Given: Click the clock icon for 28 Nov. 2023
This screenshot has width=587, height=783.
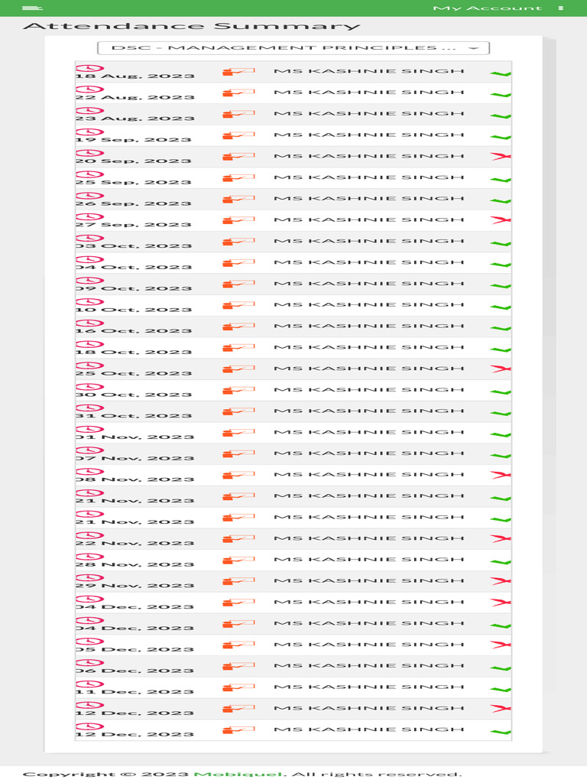Looking at the screenshot, I should coord(89,557).
